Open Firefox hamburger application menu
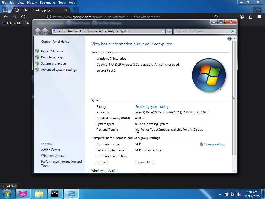 [259, 17]
